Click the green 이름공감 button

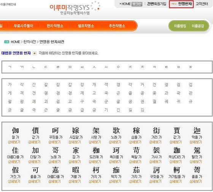pos(198,26)
